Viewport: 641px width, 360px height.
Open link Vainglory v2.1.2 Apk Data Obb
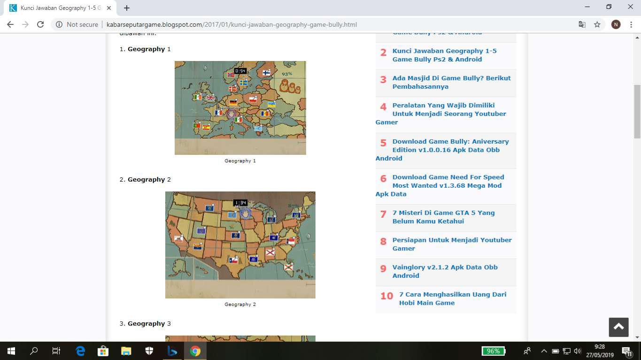coord(445,271)
